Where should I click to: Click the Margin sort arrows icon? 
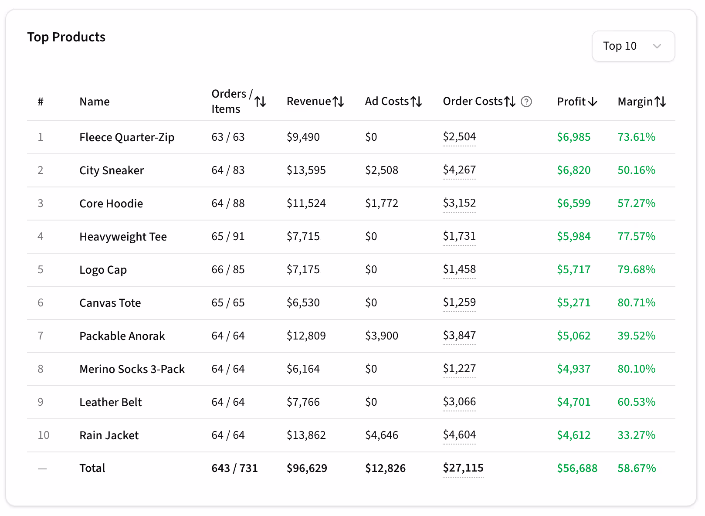click(x=660, y=102)
